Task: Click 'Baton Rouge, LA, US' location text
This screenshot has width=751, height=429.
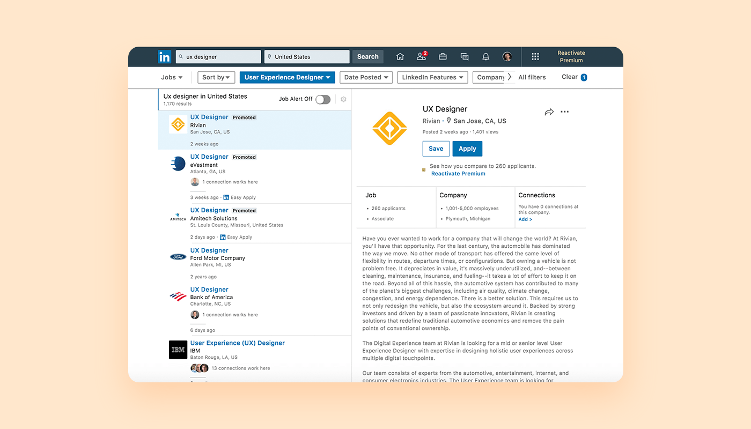Action: (x=214, y=358)
